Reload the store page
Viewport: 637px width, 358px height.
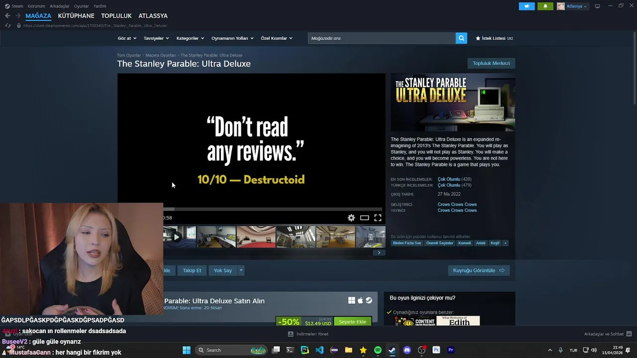click(x=7, y=25)
